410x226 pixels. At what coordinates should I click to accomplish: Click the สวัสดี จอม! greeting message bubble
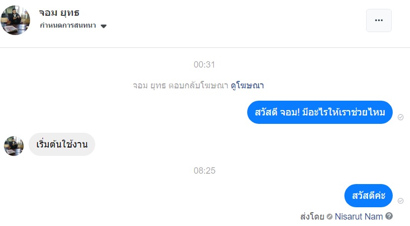pyautogui.click(x=319, y=113)
